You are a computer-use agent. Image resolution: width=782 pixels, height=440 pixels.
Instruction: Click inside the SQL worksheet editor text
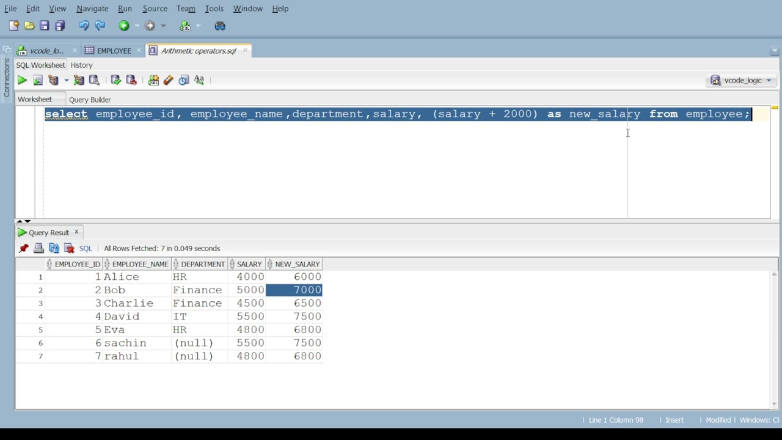tap(397, 114)
